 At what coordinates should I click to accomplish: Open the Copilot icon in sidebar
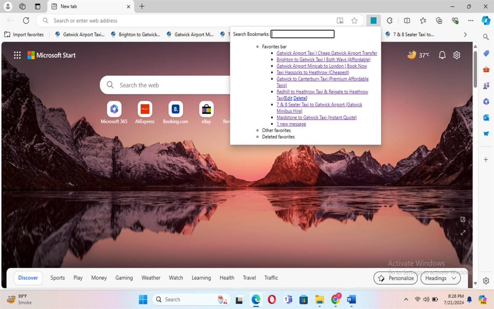pyautogui.click(x=486, y=21)
